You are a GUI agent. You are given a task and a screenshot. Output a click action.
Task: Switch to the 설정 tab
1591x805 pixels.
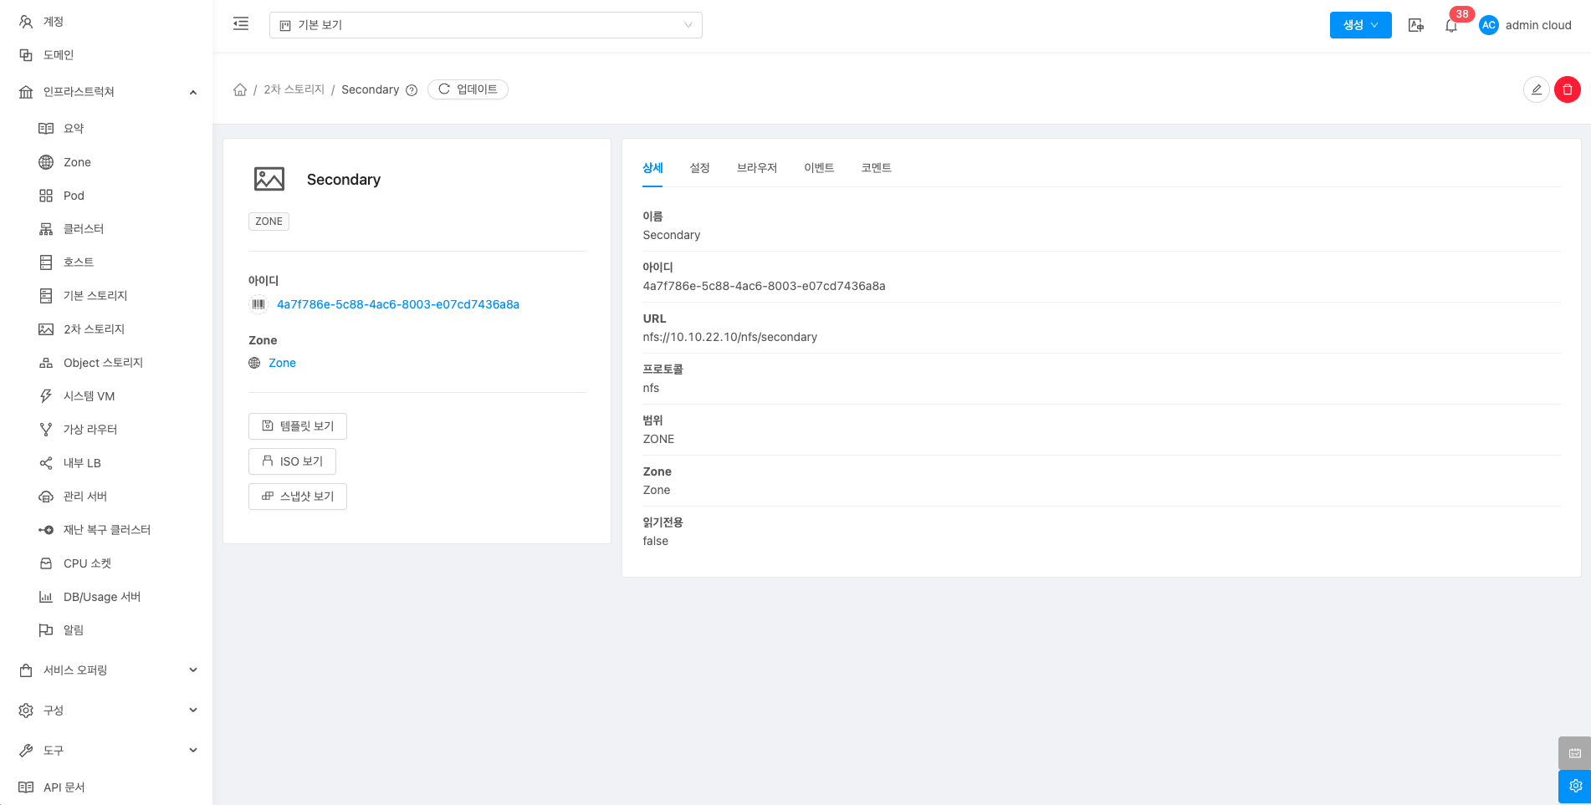(x=699, y=168)
